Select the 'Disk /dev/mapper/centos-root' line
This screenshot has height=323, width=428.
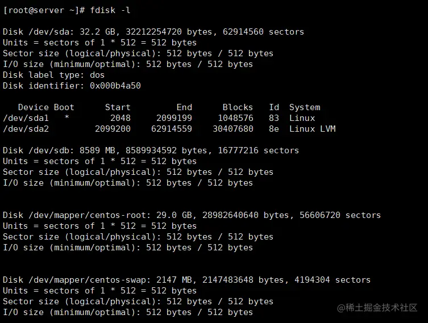pos(192,215)
